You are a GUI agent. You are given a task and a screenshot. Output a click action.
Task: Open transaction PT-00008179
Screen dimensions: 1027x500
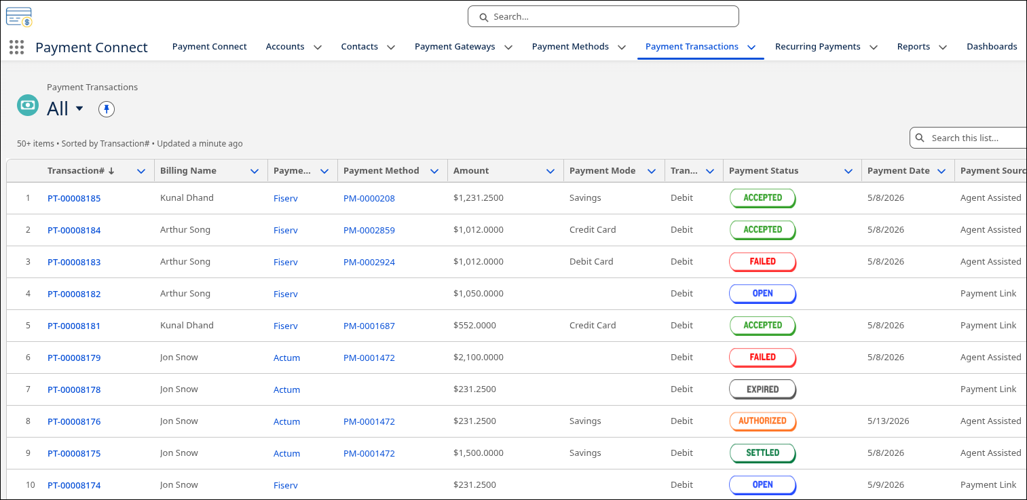(x=74, y=358)
